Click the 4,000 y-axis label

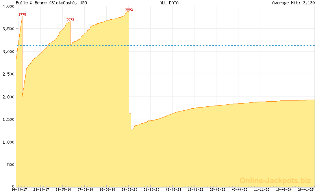[x=7, y=6]
